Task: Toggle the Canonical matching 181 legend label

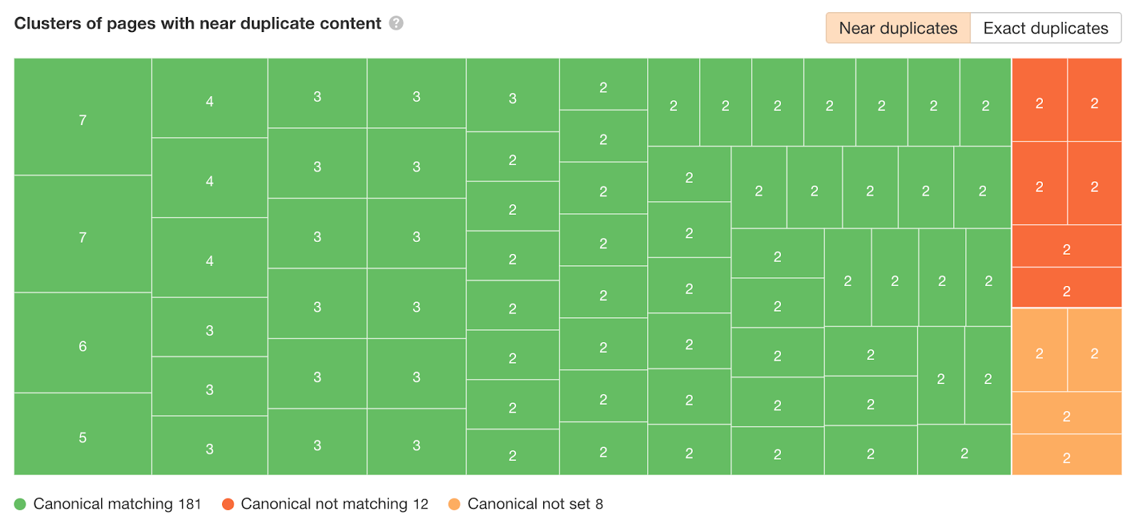Action: pyautogui.click(x=117, y=504)
